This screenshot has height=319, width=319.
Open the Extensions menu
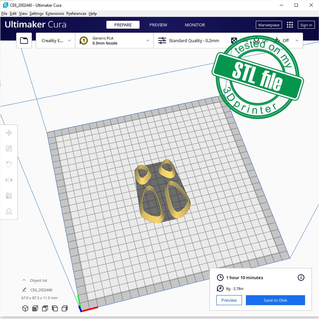coord(55,14)
